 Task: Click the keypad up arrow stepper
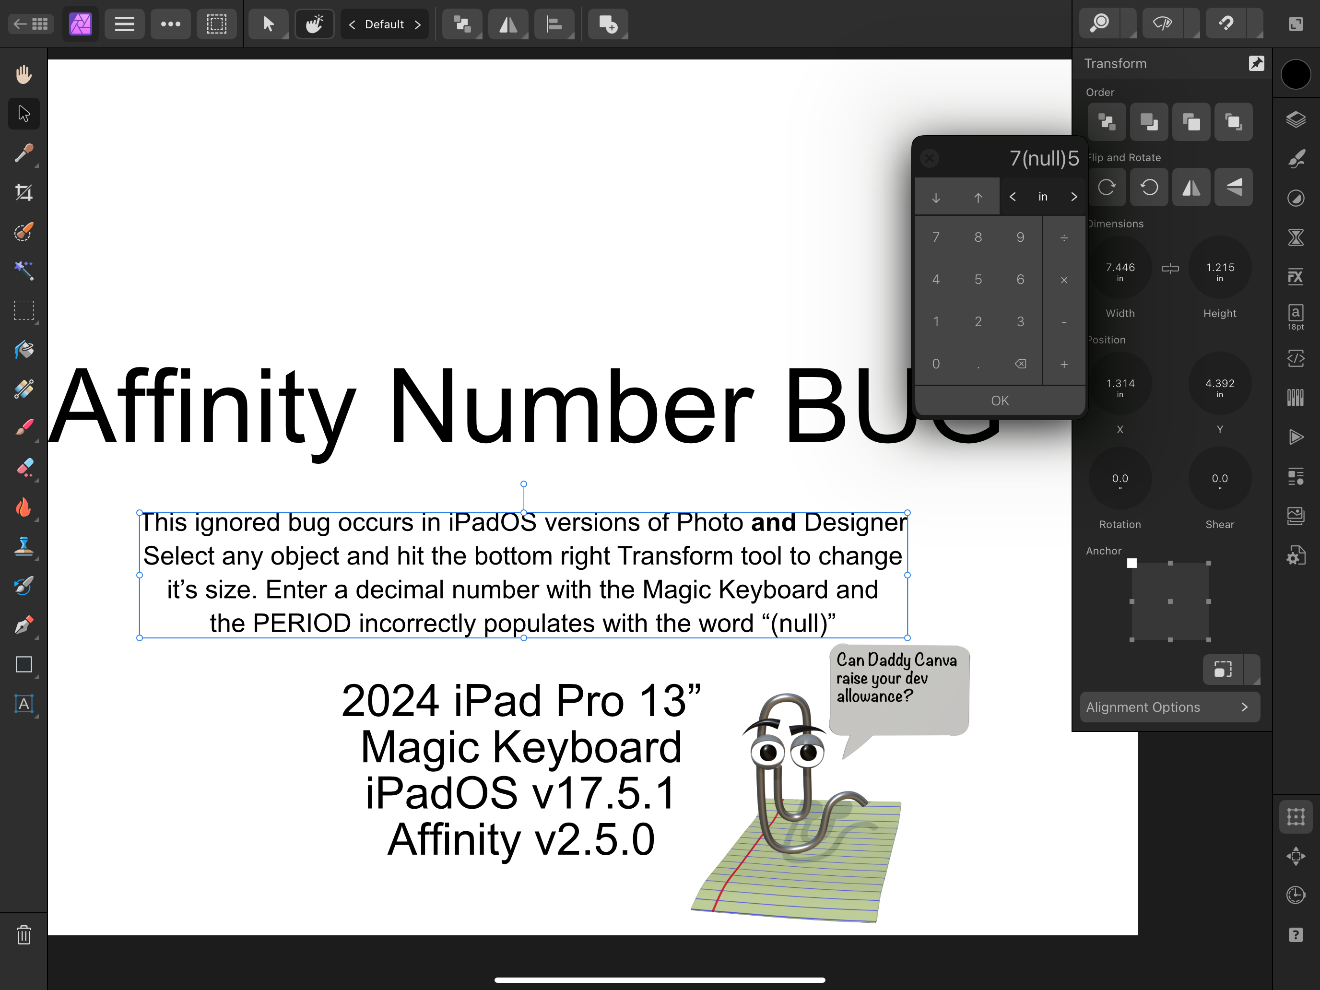(978, 198)
